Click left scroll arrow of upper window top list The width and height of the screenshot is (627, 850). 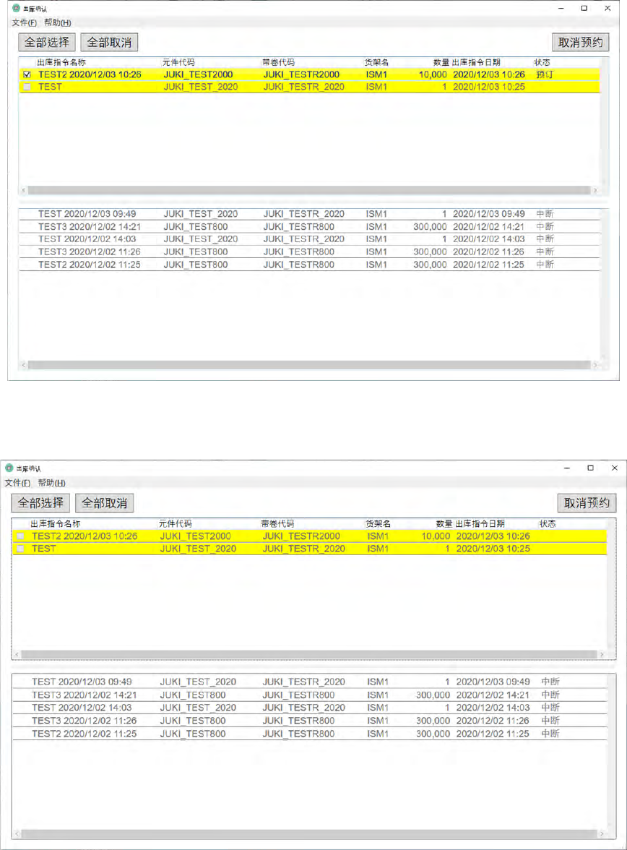pyautogui.click(x=23, y=190)
